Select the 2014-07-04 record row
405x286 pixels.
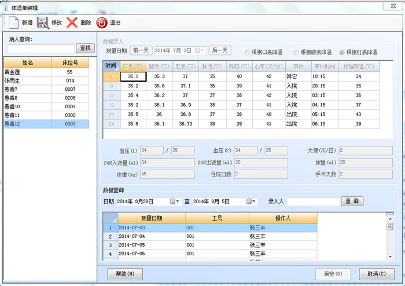click(x=210, y=236)
